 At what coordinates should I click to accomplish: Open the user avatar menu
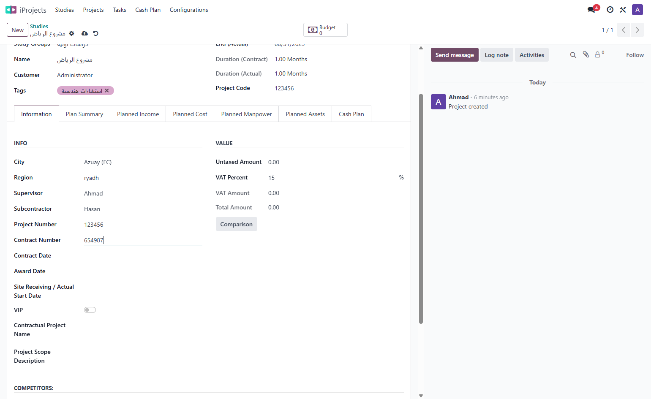pyautogui.click(x=637, y=10)
